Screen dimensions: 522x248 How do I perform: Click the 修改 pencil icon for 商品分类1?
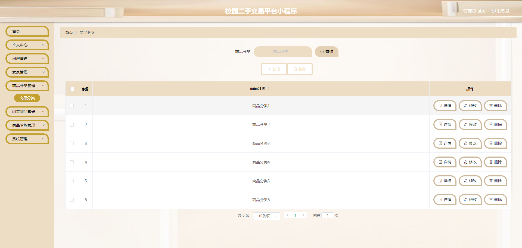tap(466, 106)
